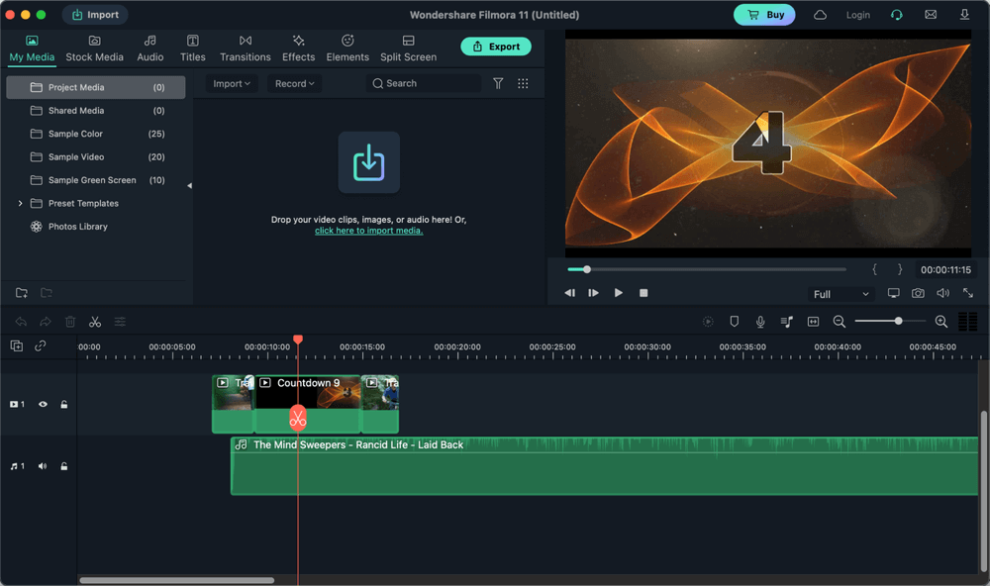
Task: Switch to the Transitions tab
Action: (246, 48)
